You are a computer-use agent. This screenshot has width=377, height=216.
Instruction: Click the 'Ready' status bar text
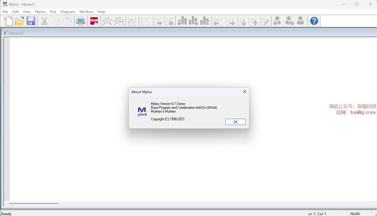click(7, 214)
